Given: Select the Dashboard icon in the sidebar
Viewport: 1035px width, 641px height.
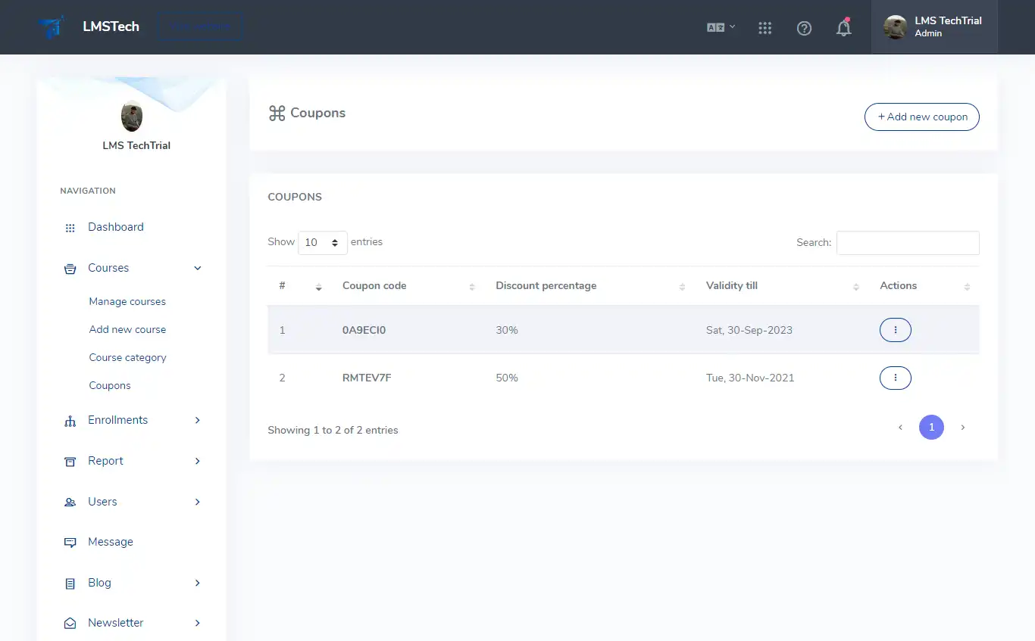Looking at the screenshot, I should [70, 227].
